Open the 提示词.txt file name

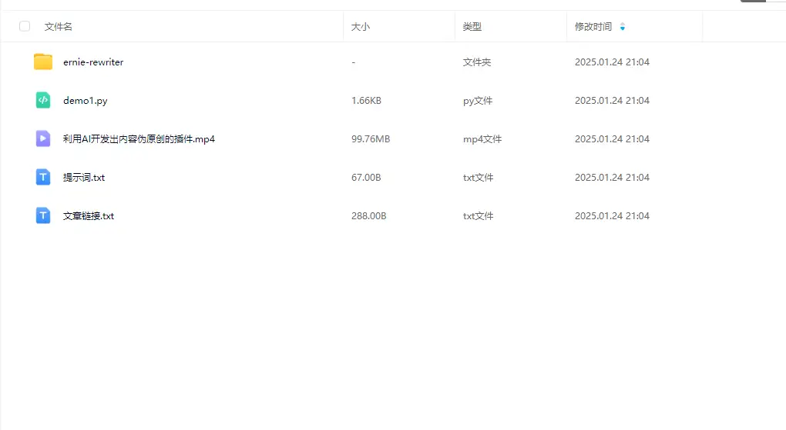(x=84, y=178)
